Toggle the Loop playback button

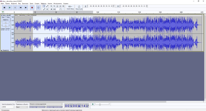38,8
